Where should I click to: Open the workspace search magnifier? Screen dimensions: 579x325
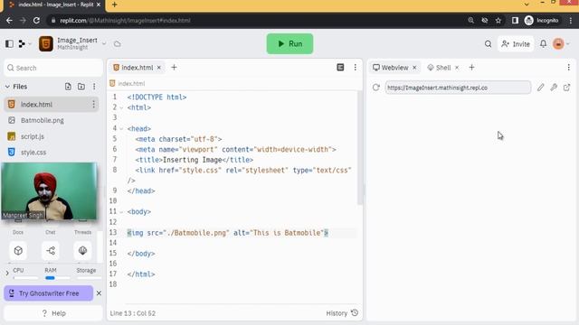[x=488, y=44]
